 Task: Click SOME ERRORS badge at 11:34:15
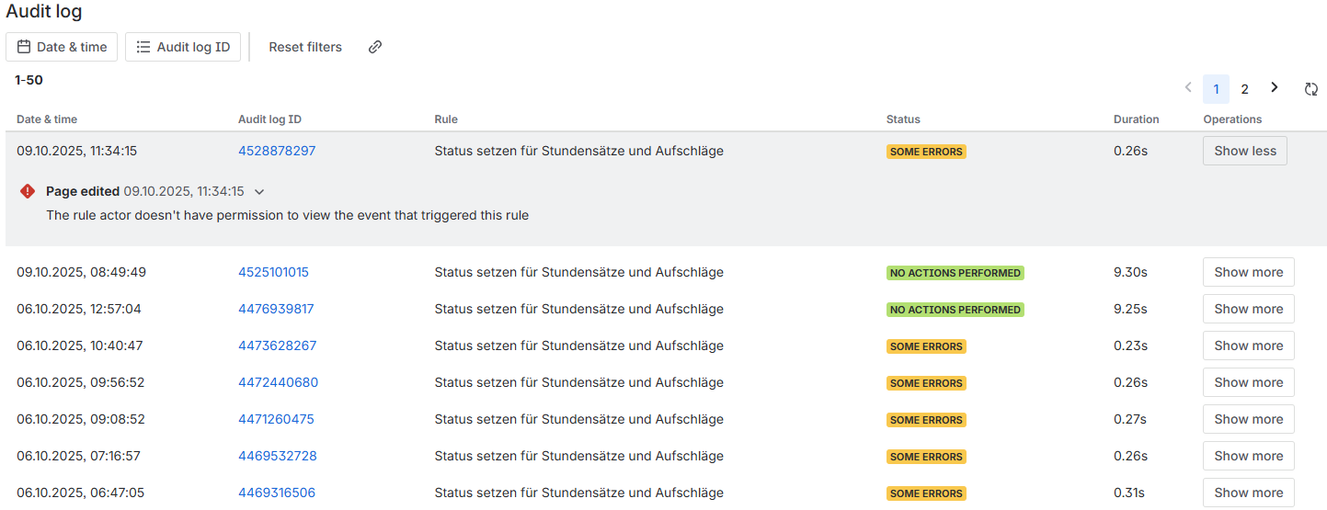pyautogui.click(x=926, y=152)
